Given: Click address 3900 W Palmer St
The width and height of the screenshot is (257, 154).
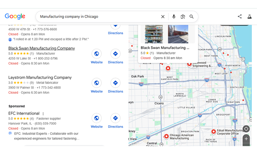Looking at the screenshot, I should click(21, 88).
